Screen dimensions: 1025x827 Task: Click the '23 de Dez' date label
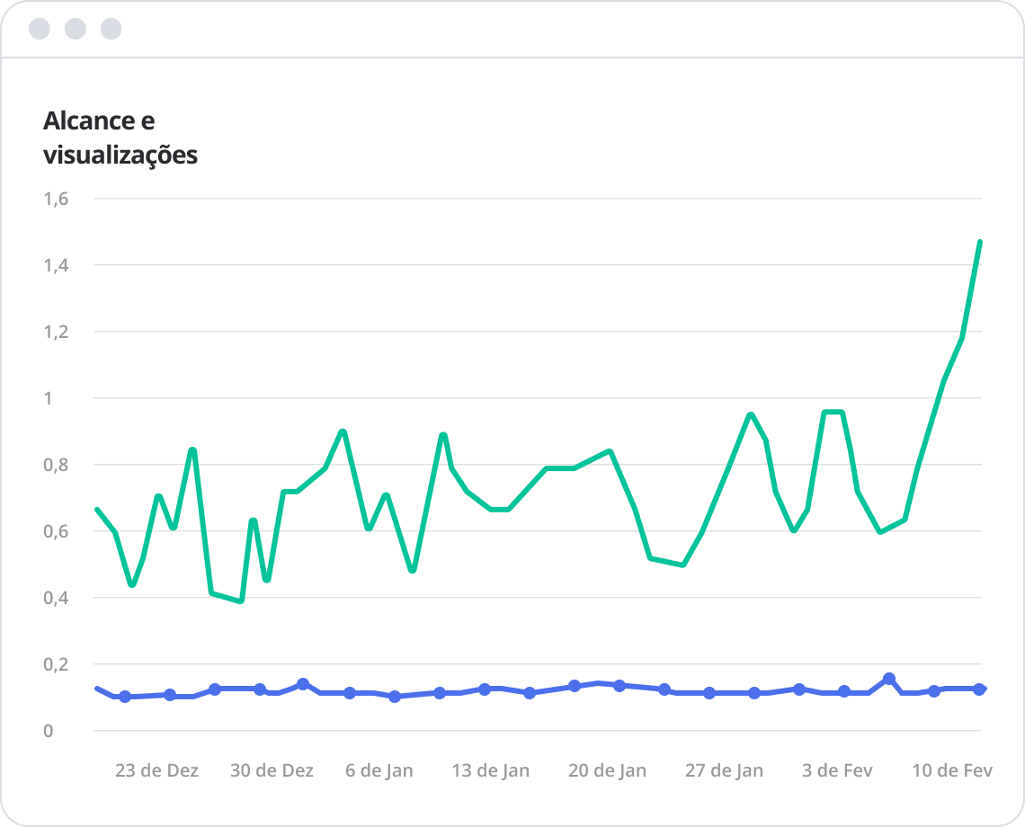click(157, 770)
